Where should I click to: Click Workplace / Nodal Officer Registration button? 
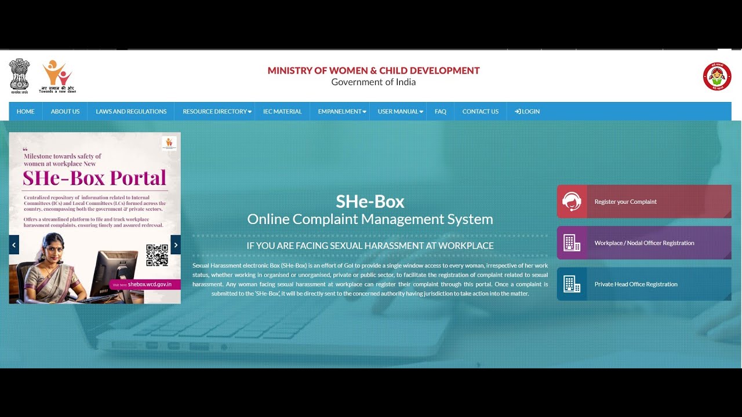click(x=644, y=243)
